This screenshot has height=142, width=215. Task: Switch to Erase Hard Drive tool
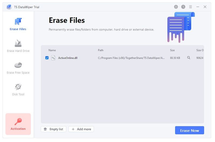18,46
